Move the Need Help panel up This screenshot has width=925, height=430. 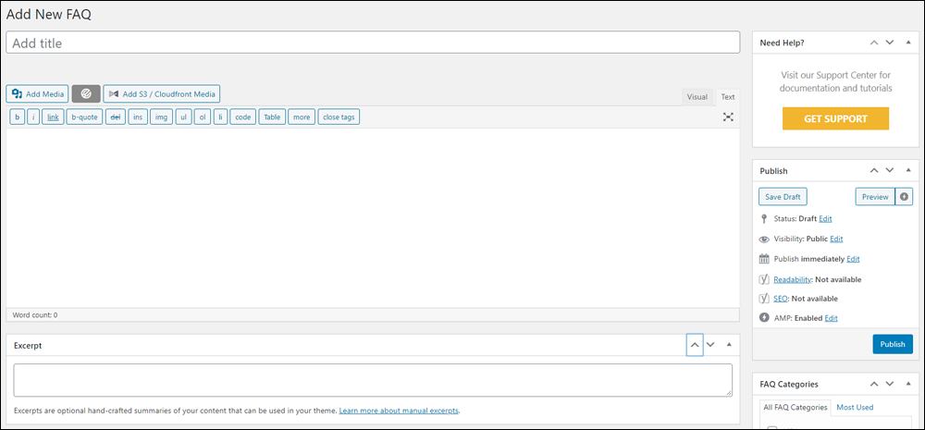pos(874,43)
